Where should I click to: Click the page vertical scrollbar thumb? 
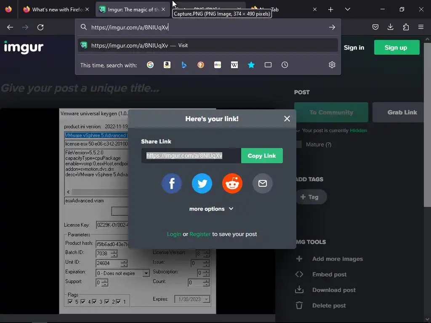(427, 125)
